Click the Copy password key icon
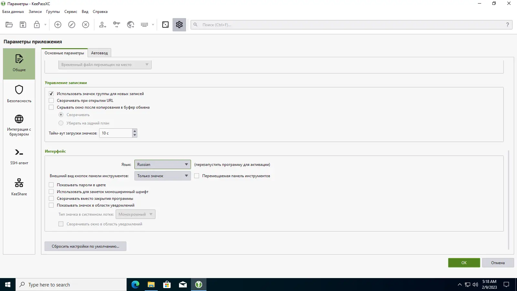Screen dimensions: 517x291 (117, 25)
